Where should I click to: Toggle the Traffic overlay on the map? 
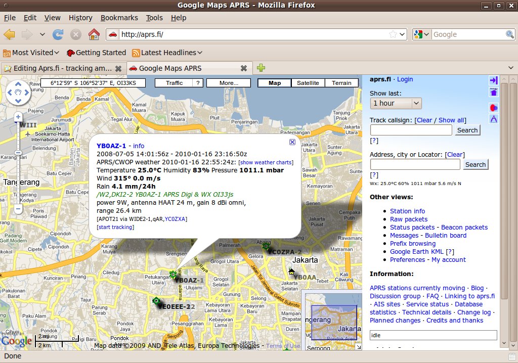[174, 83]
